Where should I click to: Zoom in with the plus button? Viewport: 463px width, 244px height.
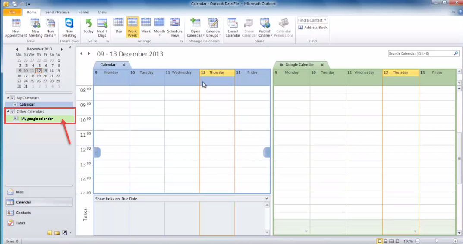(455, 241)
